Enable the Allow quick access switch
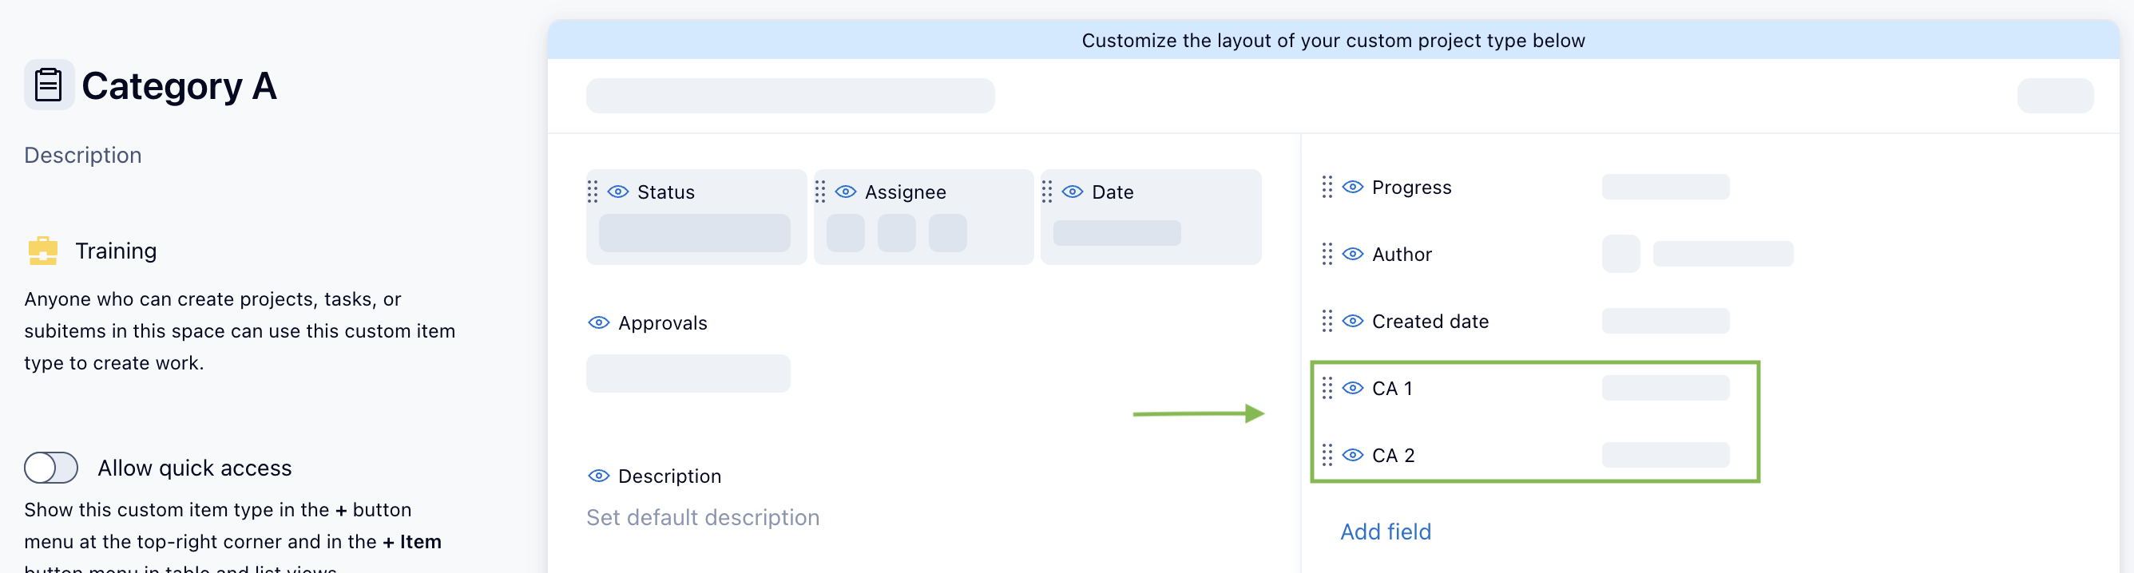The height and width of the screenshot is (573, 2134). 51,468
